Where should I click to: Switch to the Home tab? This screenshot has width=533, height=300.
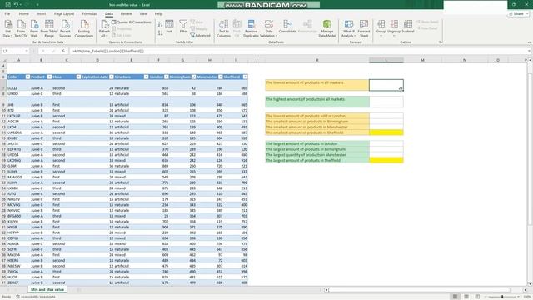23,14
